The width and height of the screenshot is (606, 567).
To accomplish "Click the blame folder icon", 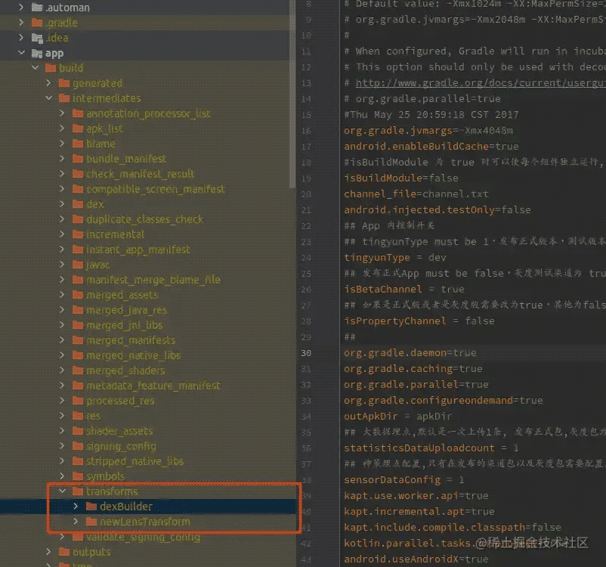I will [x=78, y=144].
